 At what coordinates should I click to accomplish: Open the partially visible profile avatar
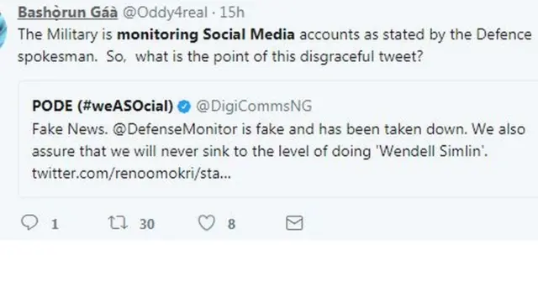click(3, 31)
